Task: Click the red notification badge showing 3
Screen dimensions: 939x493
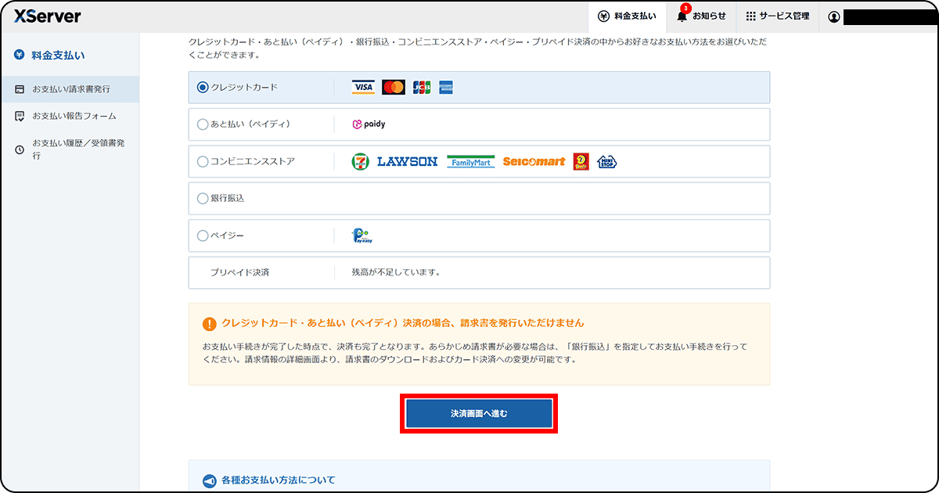Action: tap(686, 8)
